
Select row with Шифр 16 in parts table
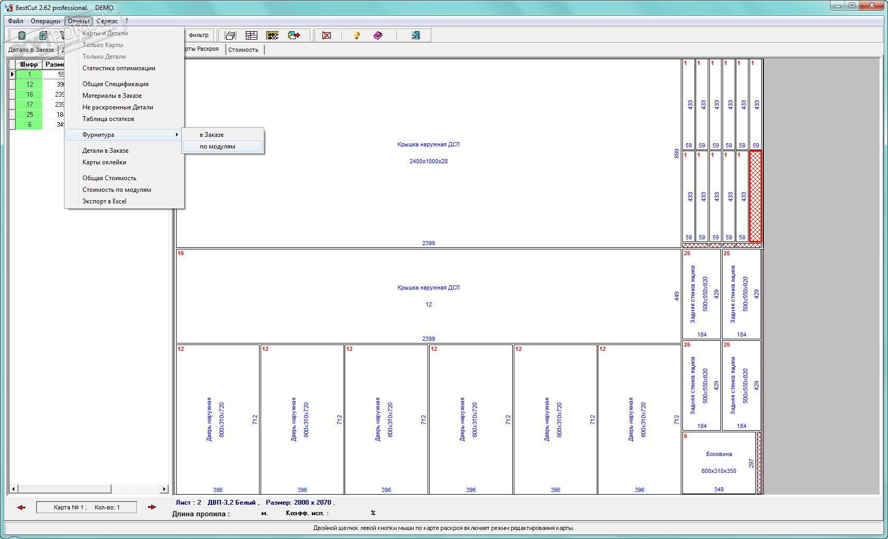(x=29, y=95)
